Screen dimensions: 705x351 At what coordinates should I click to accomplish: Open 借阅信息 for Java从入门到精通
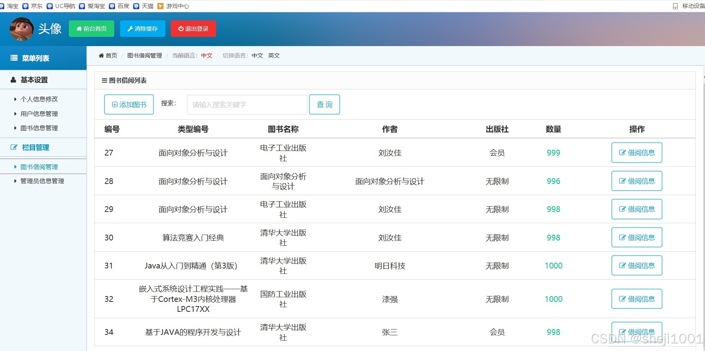(637, 265)
